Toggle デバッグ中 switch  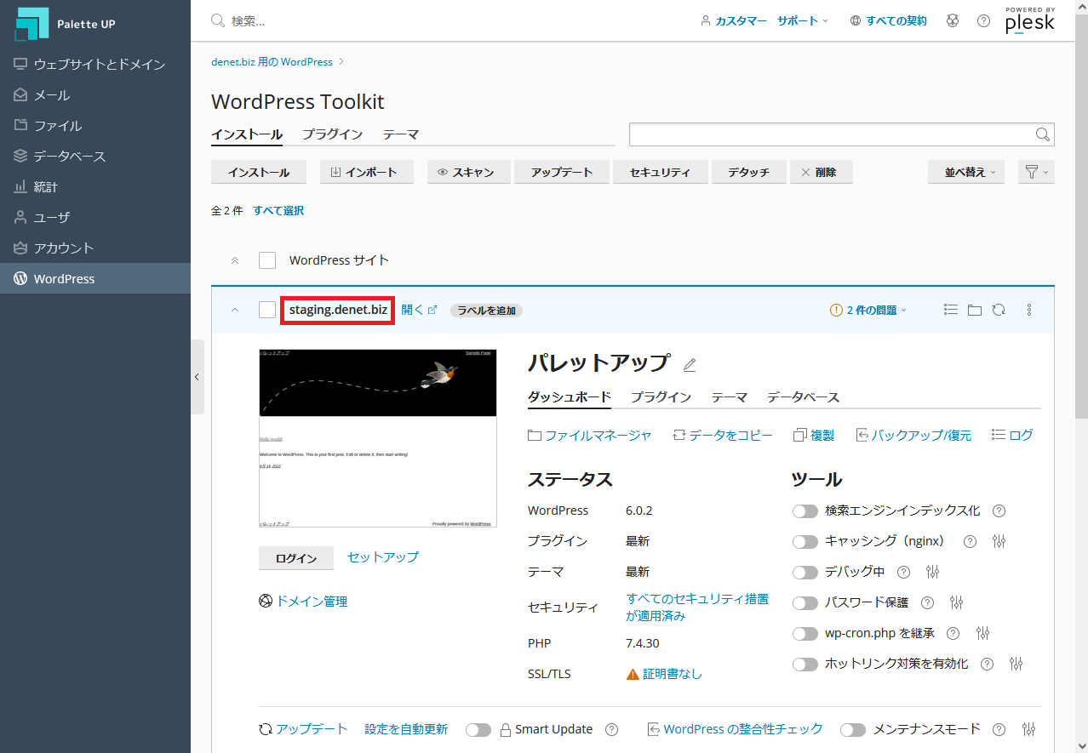[805, 573]
